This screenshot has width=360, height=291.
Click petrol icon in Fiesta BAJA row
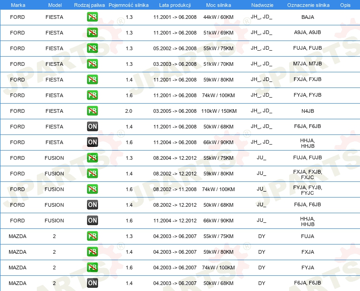coord(92,17)
